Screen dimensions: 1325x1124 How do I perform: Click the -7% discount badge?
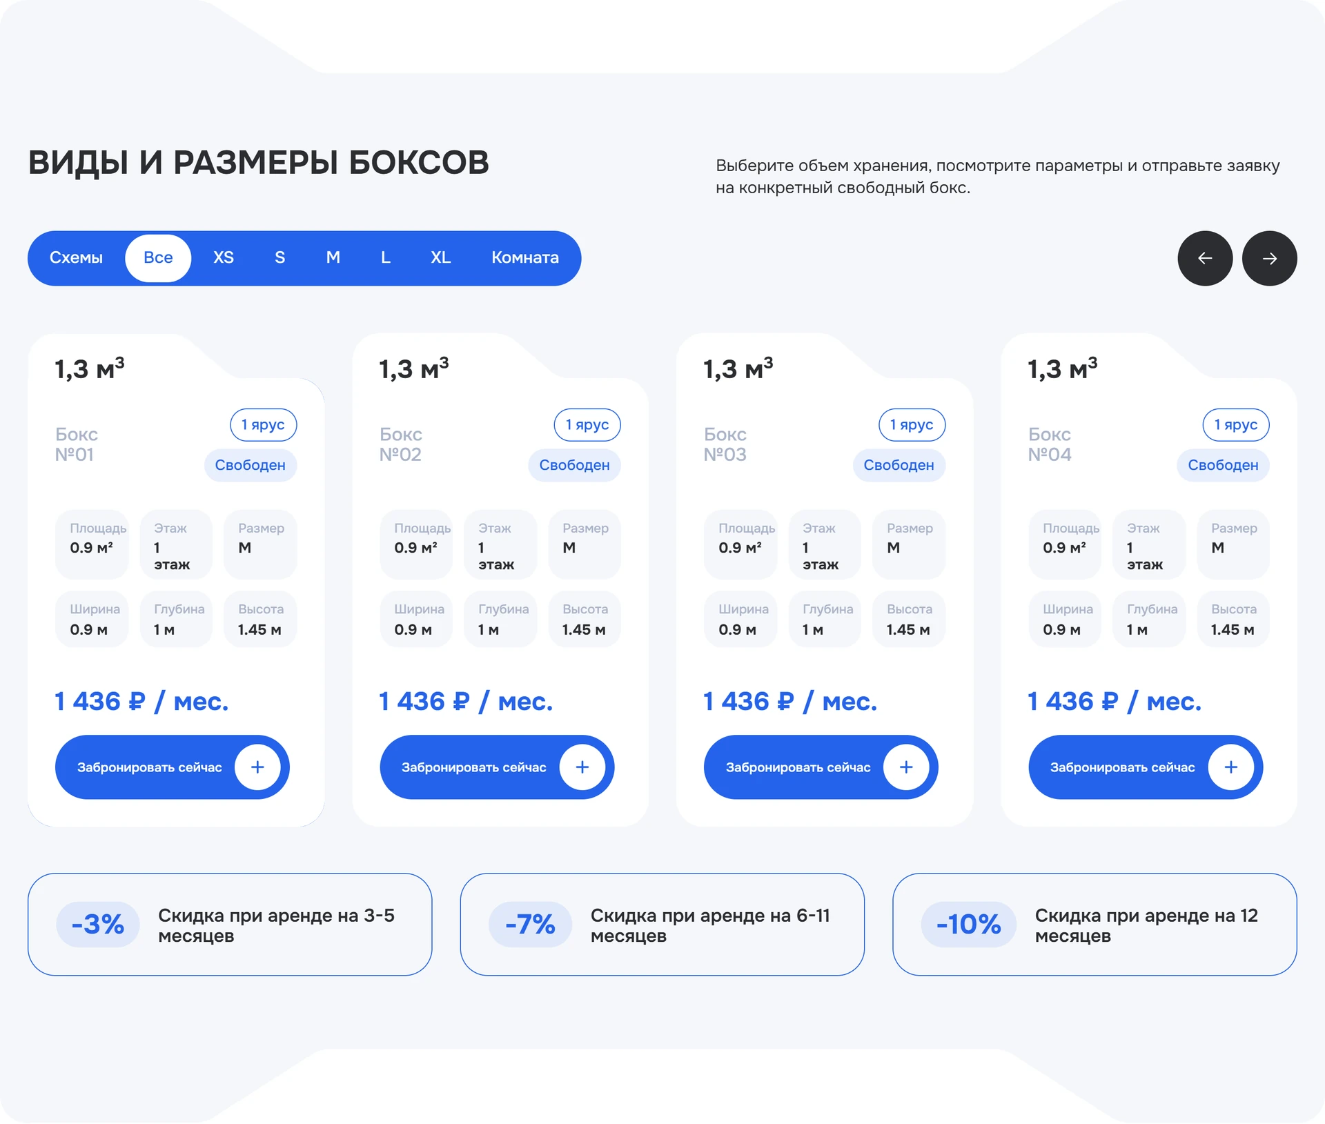pyautogui.click(x=530, y=925)
